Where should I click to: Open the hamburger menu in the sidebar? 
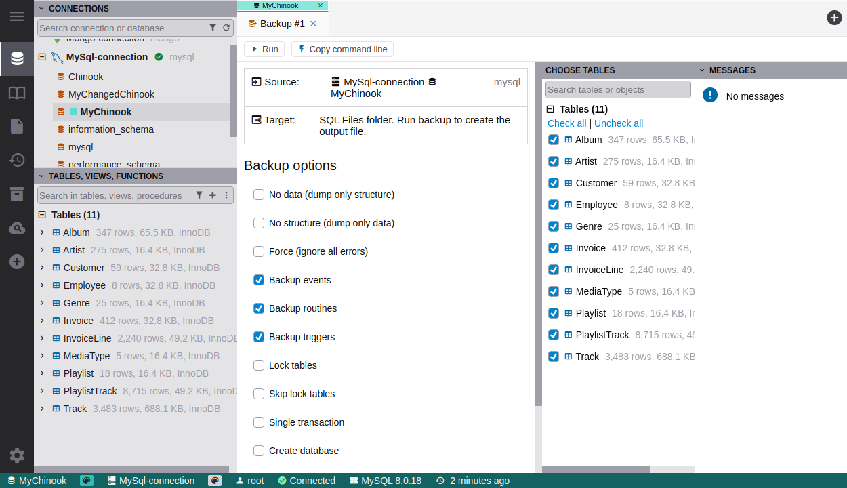coord(17,16)
